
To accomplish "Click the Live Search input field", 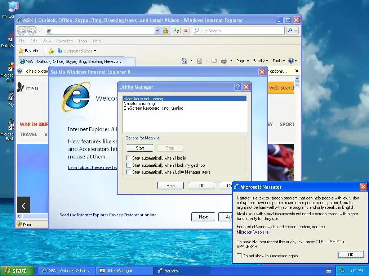I will [x=239, y=31].
